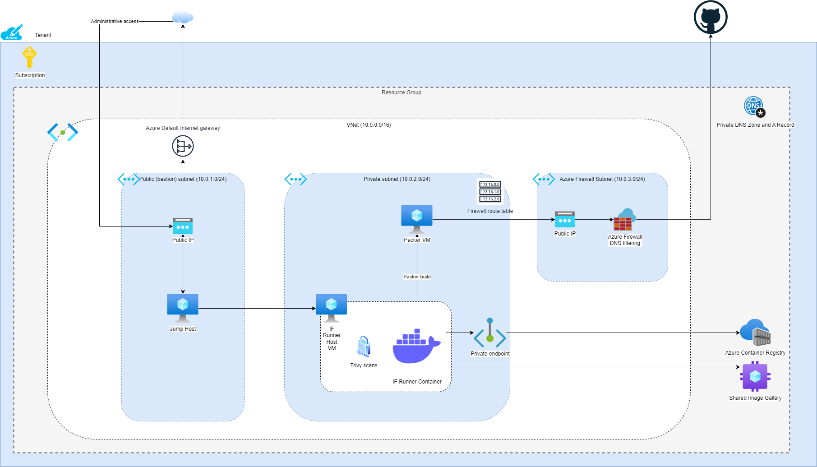
Task: Click the Docker whale icon
Action: tap(416, 346)
